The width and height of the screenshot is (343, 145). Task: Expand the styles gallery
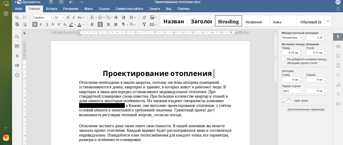(x=328, y=21)
